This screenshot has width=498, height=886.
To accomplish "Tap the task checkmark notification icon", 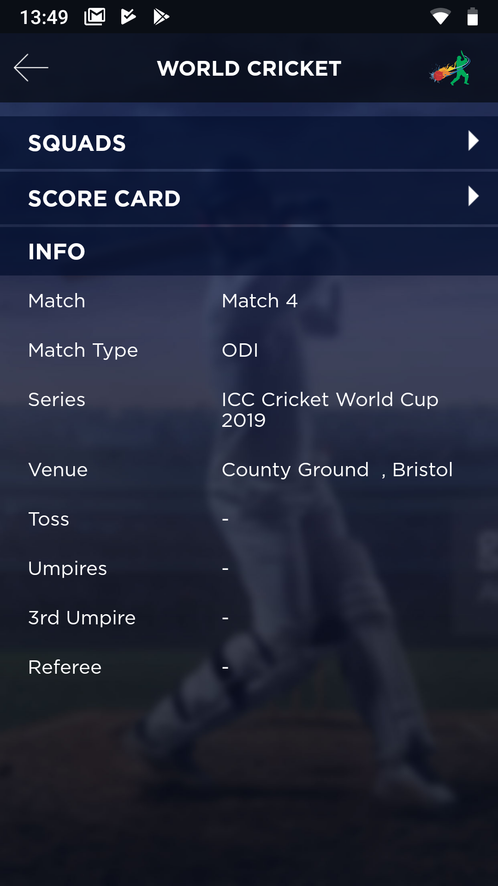I will click(x=128, y=17).
